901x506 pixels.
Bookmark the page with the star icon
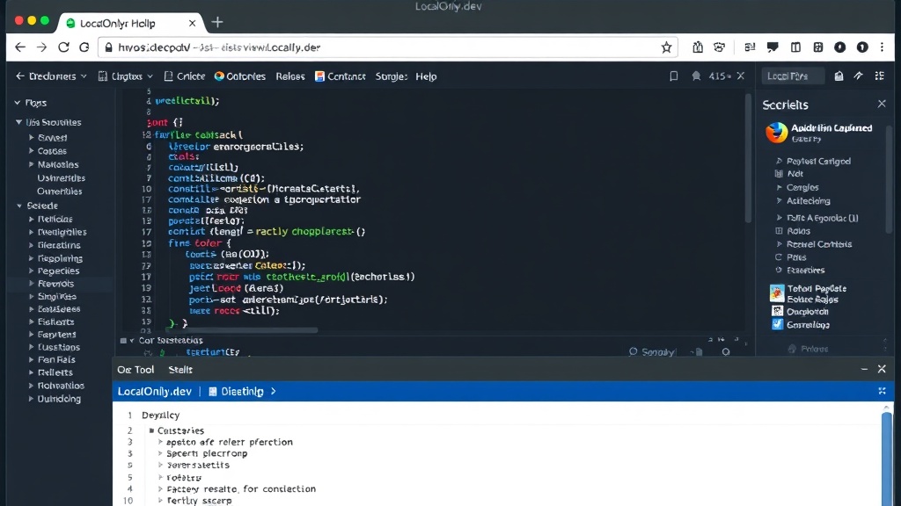666,47
